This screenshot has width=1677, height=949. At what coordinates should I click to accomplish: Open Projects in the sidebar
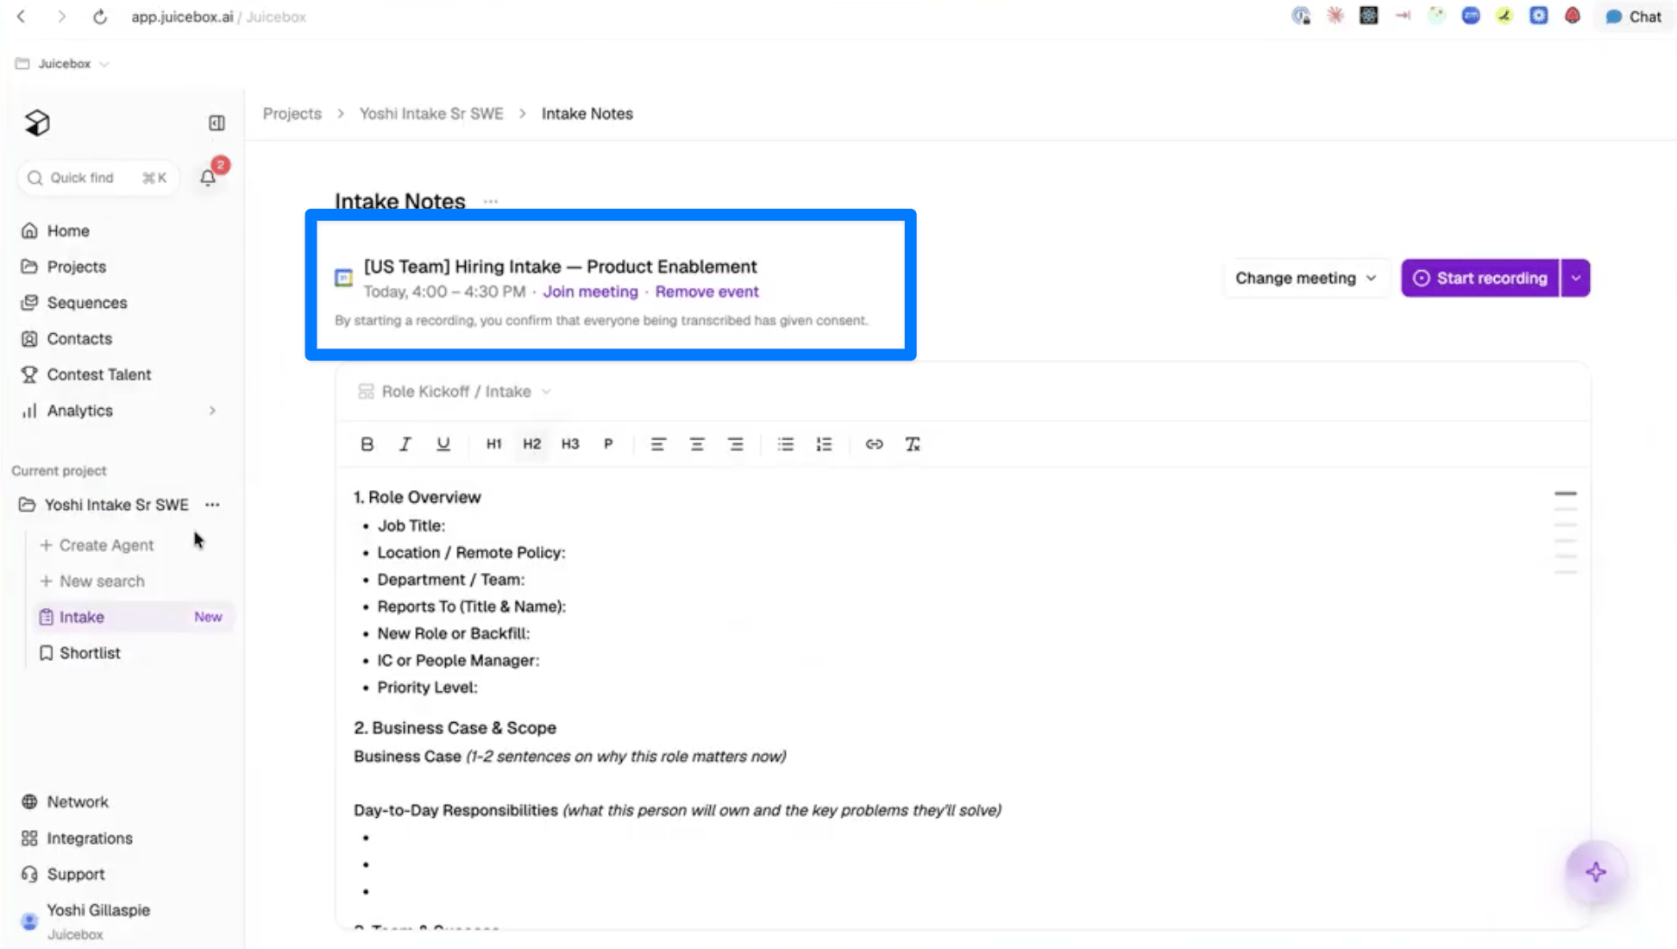(x=77, y=267)
